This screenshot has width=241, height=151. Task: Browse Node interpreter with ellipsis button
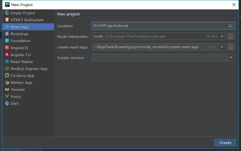tap(231, 36)
